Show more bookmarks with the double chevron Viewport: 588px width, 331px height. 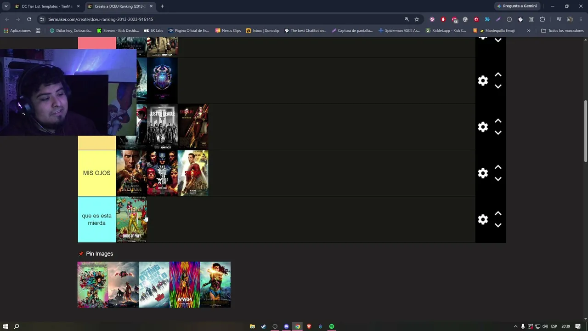click(x=529, y=31)
